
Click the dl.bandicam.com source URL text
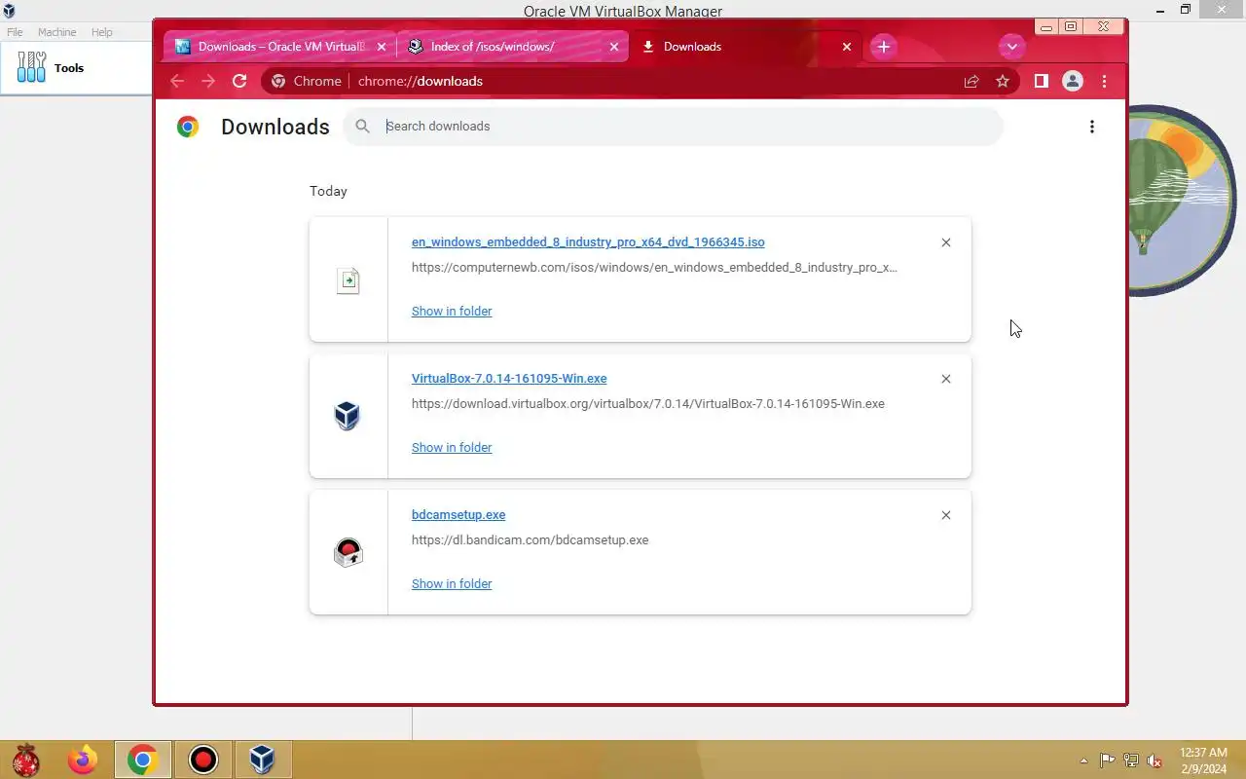[x=530, y=540]
